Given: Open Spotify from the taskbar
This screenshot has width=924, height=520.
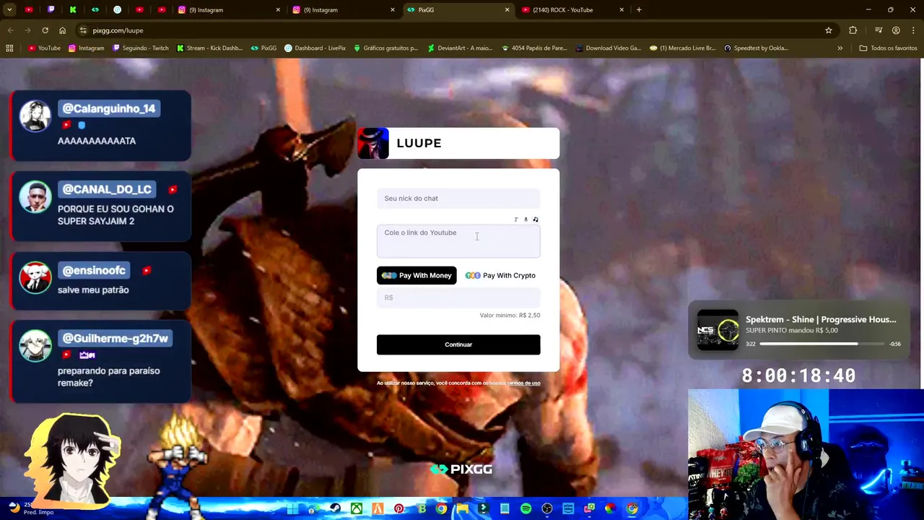Looking at the screenshot, I should tap(526, 509).
